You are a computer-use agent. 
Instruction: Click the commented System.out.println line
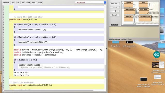(44, 67)
